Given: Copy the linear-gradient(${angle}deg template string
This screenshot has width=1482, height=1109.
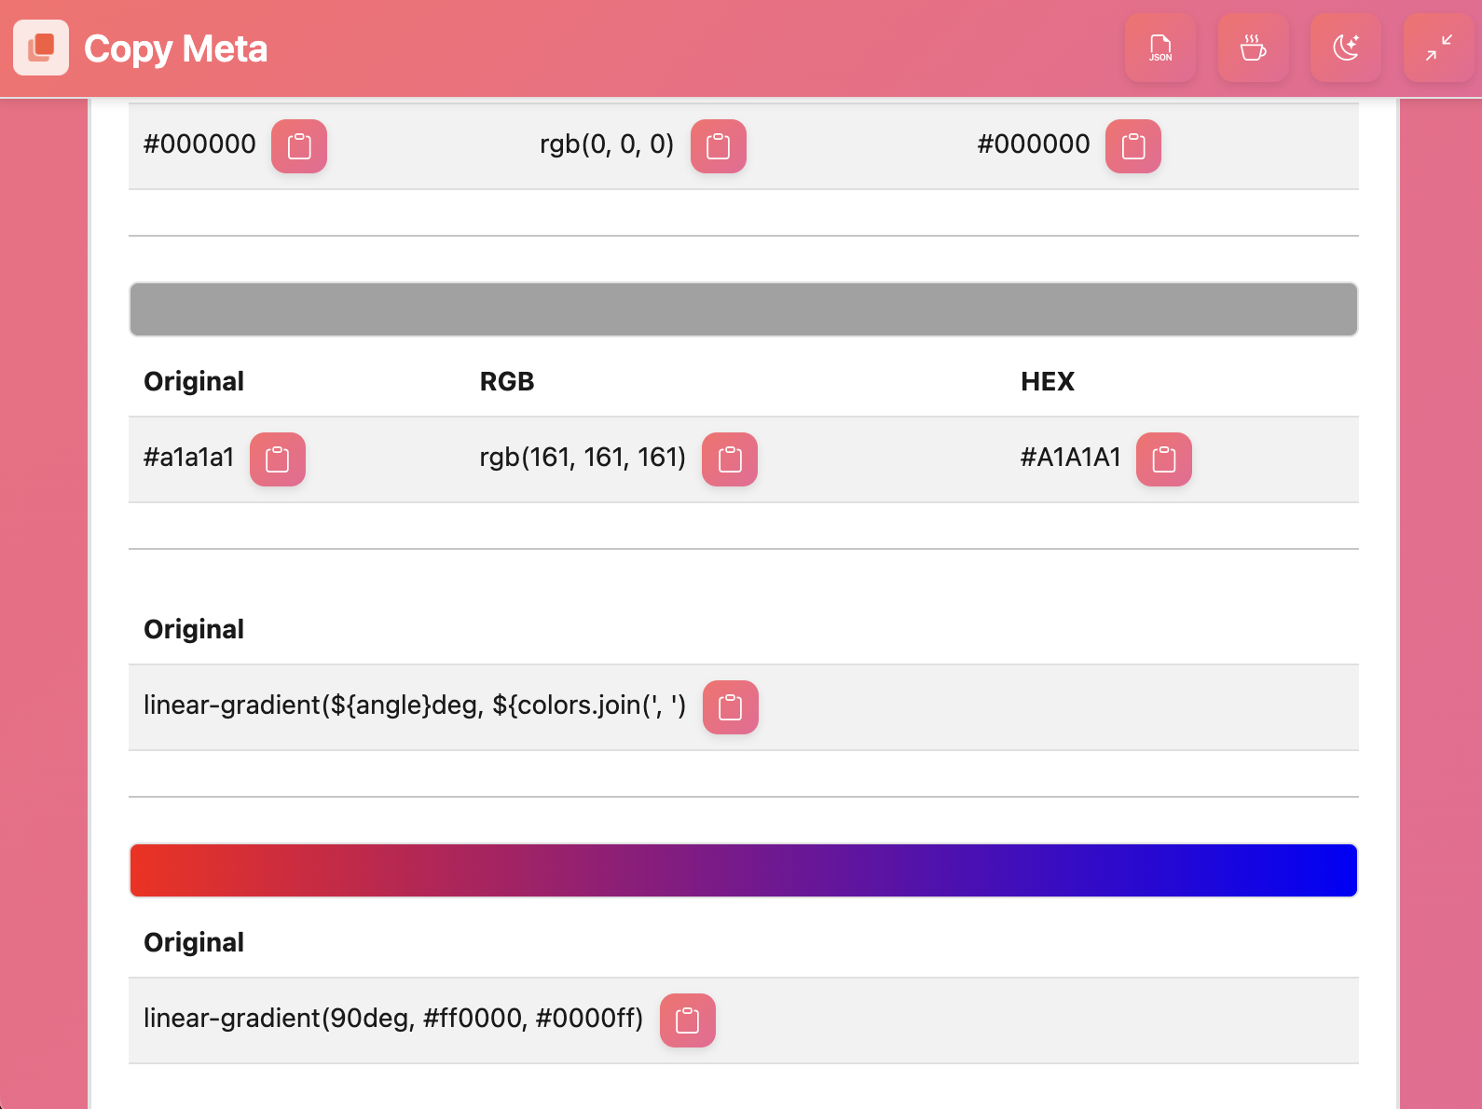Looking at the screenshot, I should click(x=731, y=707).
